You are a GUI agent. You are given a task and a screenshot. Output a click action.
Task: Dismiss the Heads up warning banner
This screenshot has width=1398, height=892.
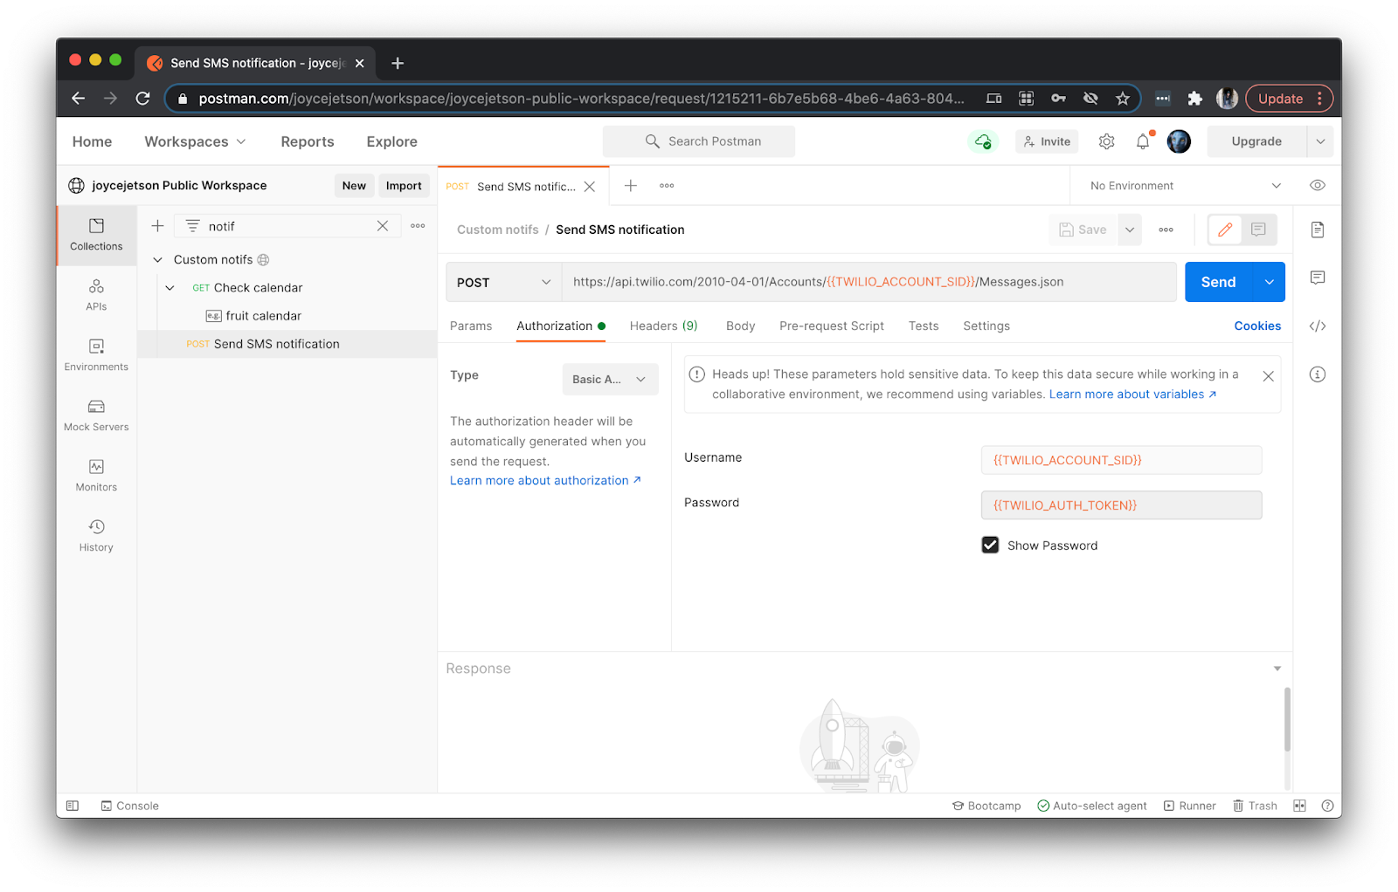point(1268,376)
